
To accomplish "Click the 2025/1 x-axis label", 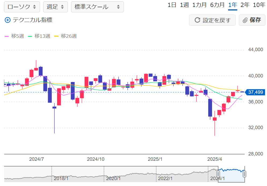I will (x=155, y=159).
